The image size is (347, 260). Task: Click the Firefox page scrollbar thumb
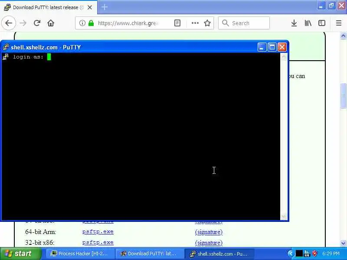343,95
